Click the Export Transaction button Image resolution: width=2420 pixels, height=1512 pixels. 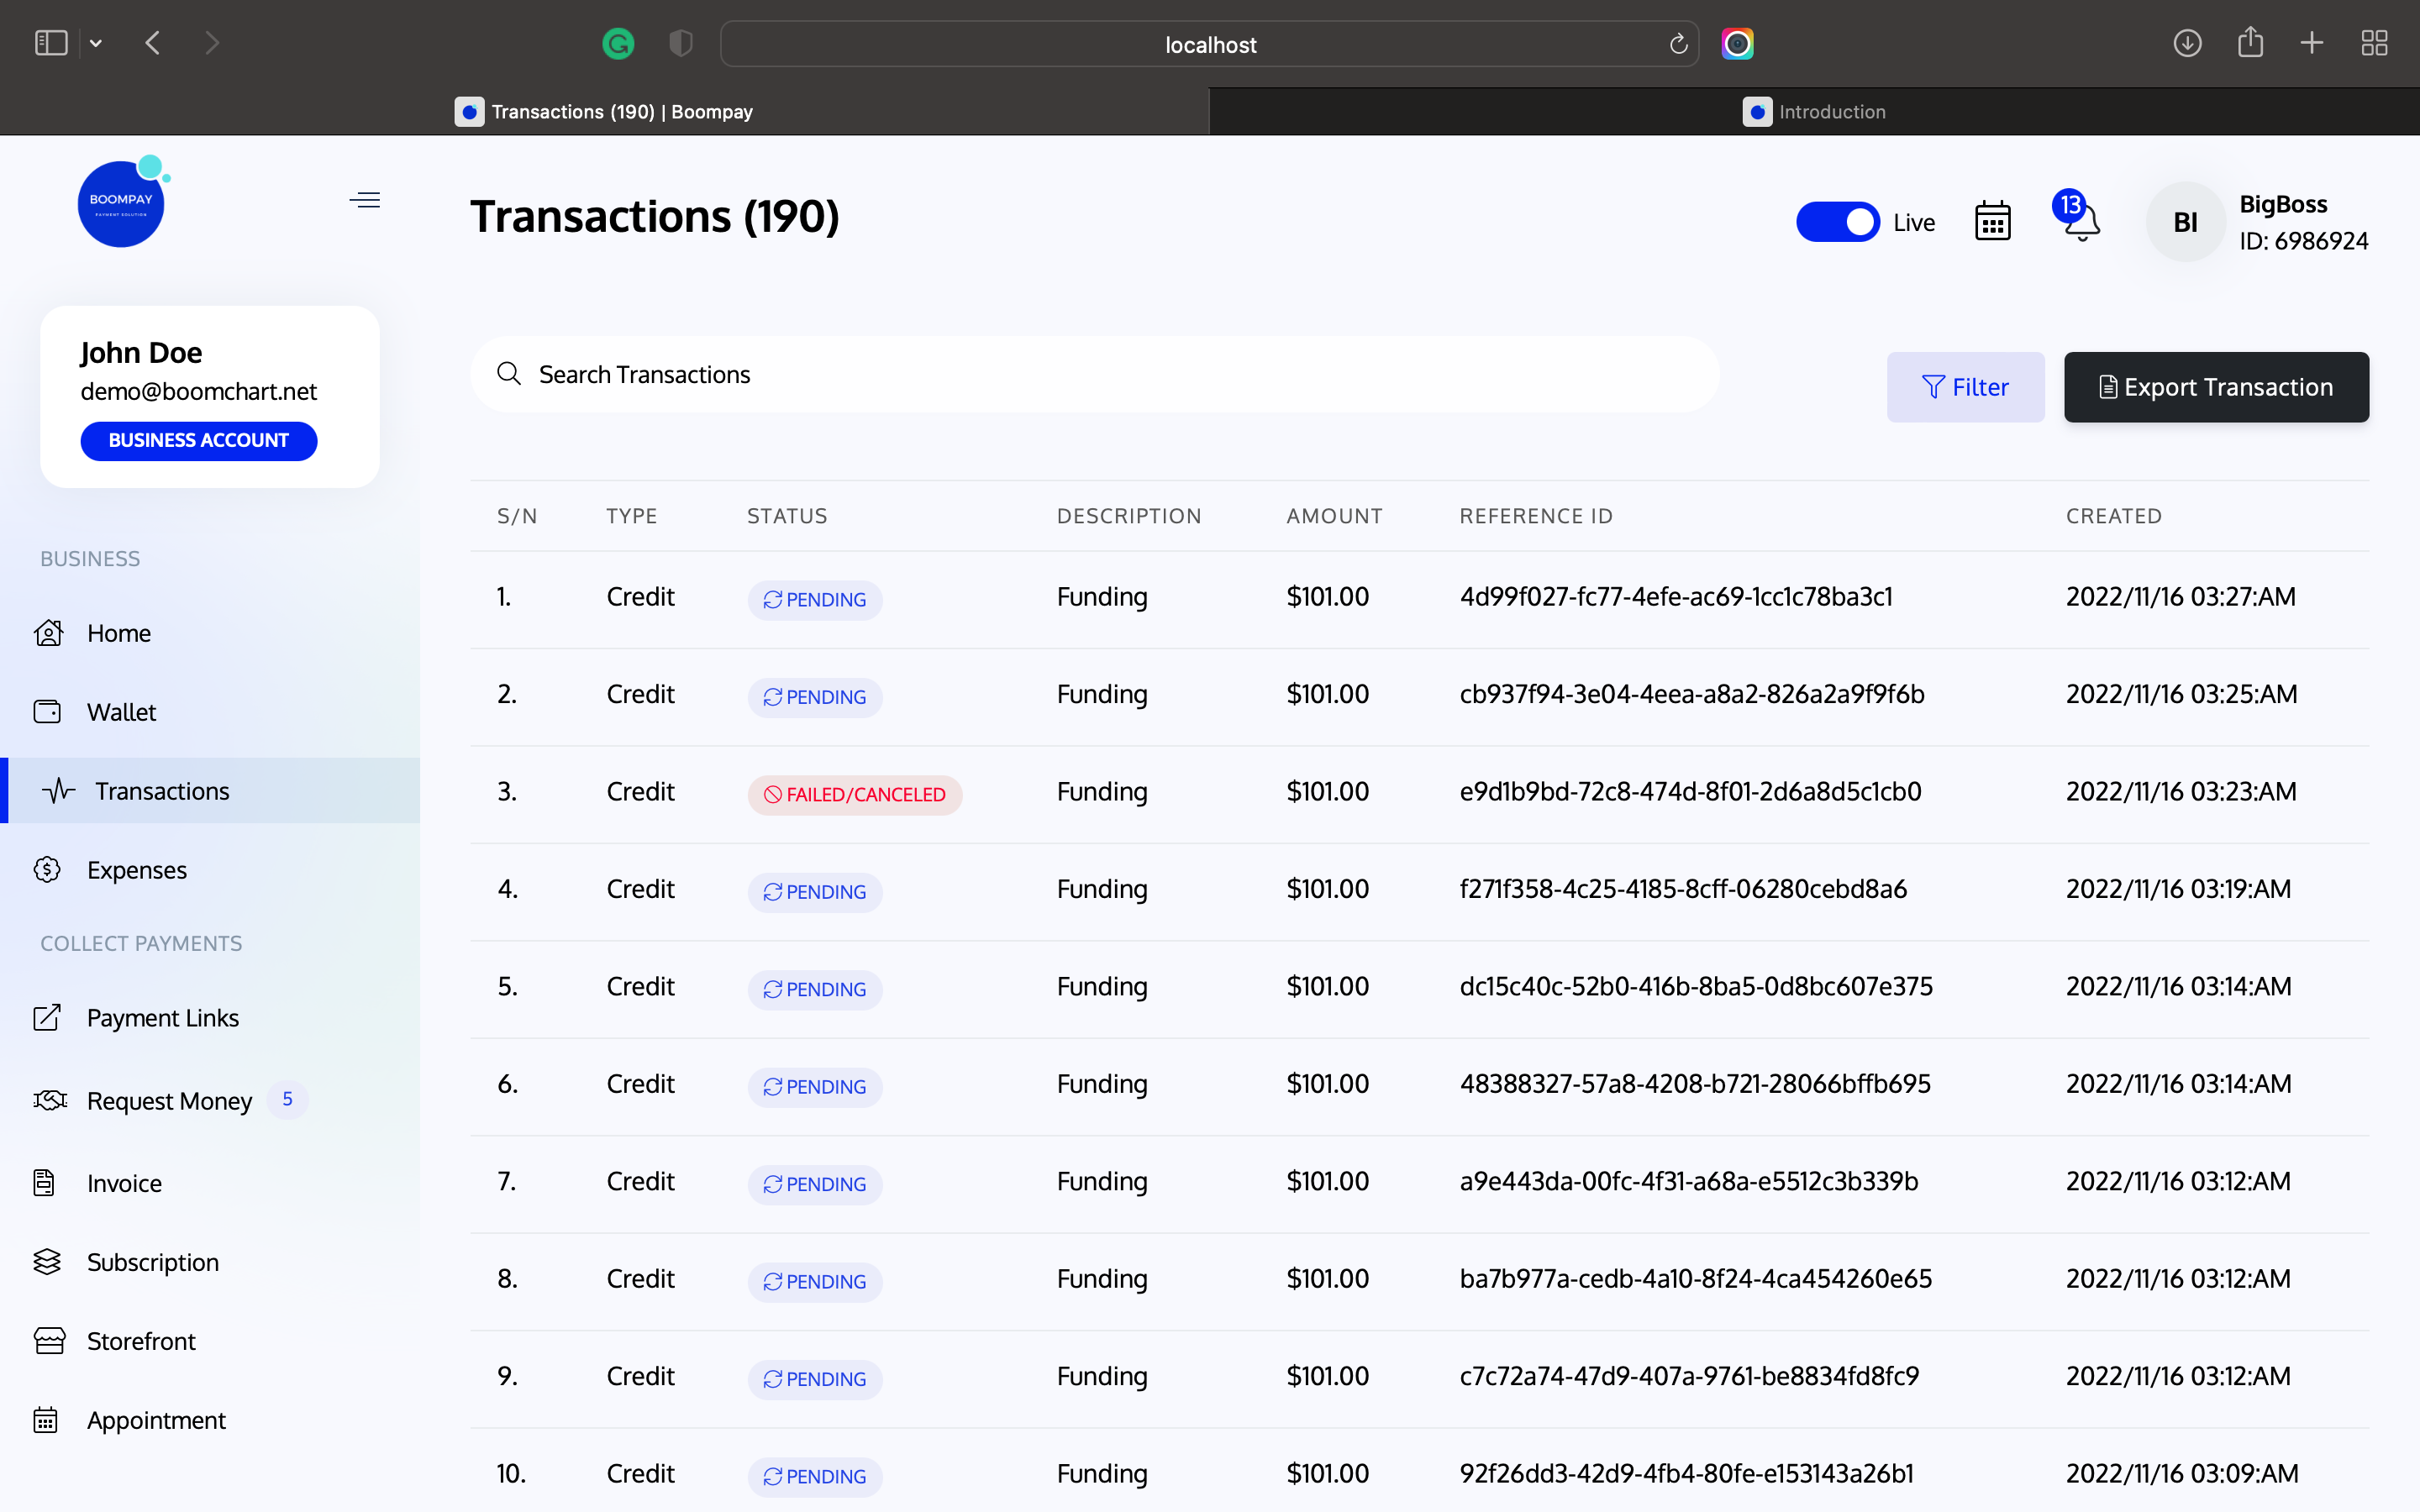[x=2216, y=386]
